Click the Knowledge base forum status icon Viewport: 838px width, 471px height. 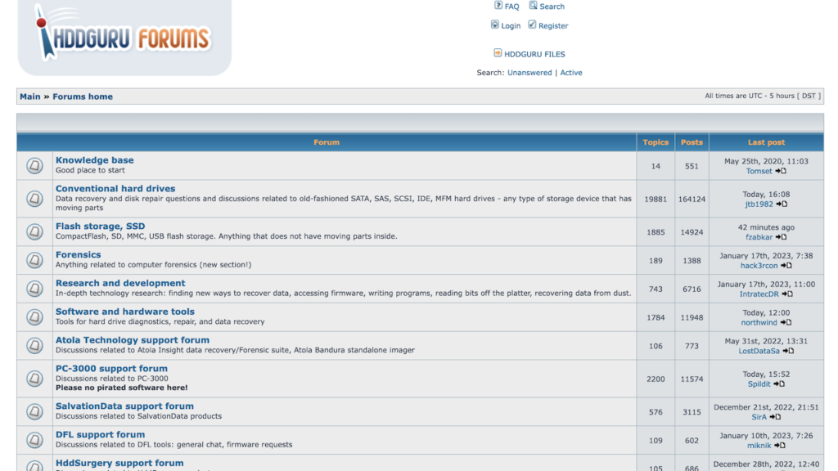pyautogui.click(x=34, y=164)
